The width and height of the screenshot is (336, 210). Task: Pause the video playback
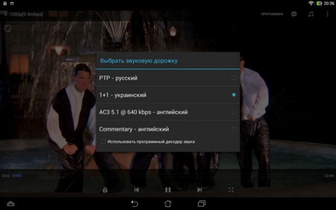[168, 190]
